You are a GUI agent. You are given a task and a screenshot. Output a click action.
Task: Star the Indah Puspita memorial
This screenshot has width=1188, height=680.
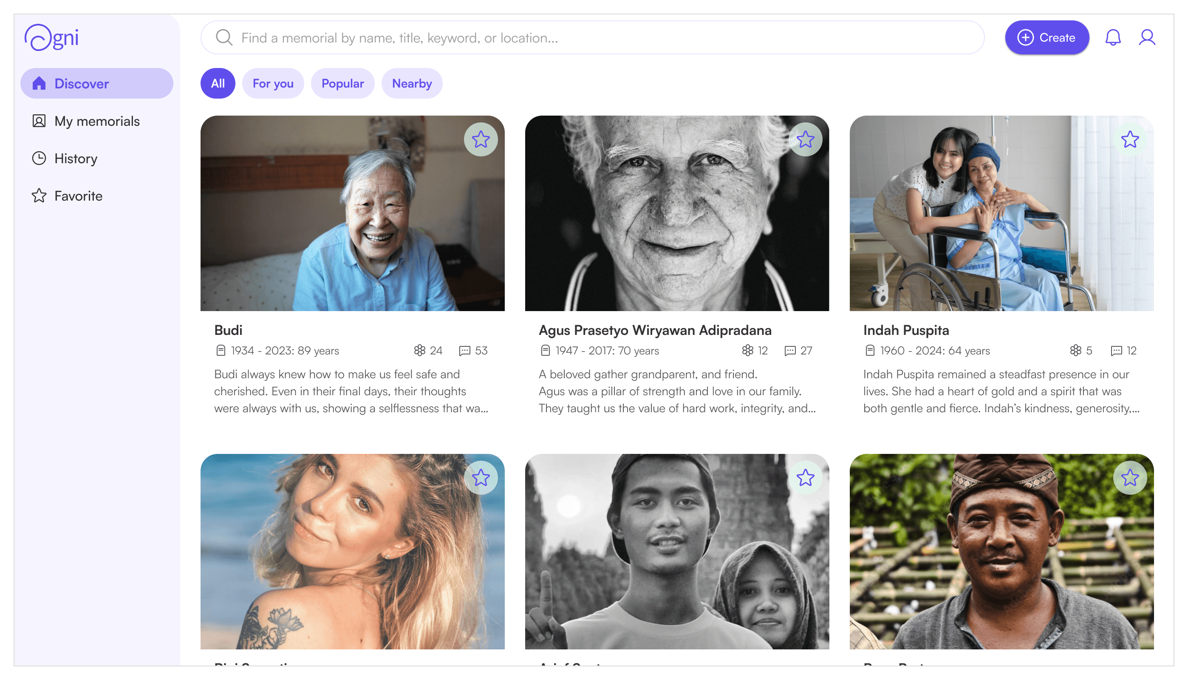click(x=1129, y=139)
